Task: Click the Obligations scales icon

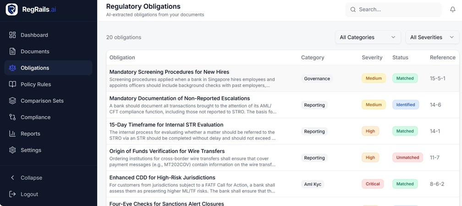Action: 12,68
